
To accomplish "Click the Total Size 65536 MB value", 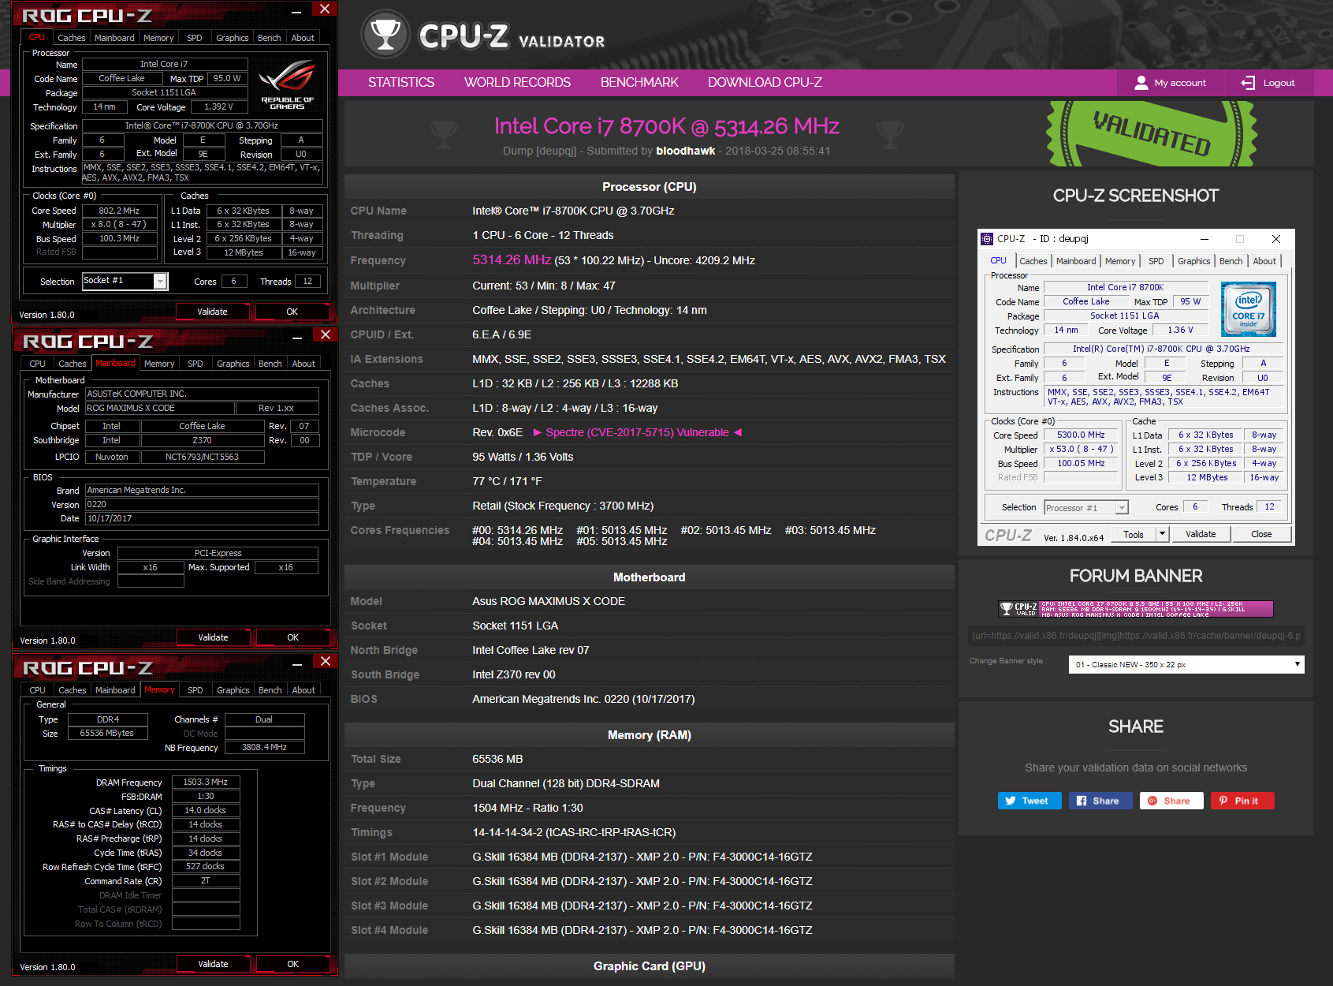I will point(497,759).
